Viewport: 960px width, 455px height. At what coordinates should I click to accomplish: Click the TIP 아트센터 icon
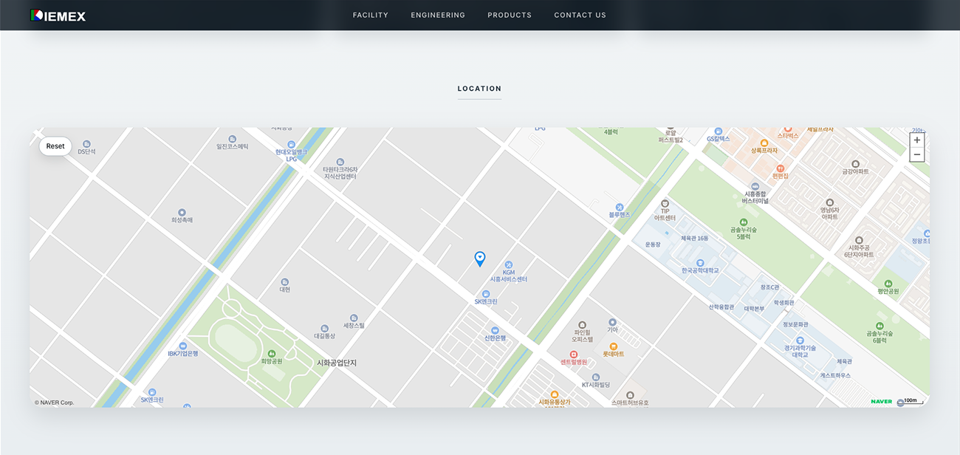(x=665, y=203)
